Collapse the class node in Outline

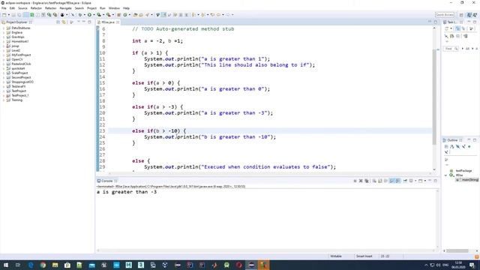coord(446,175)
